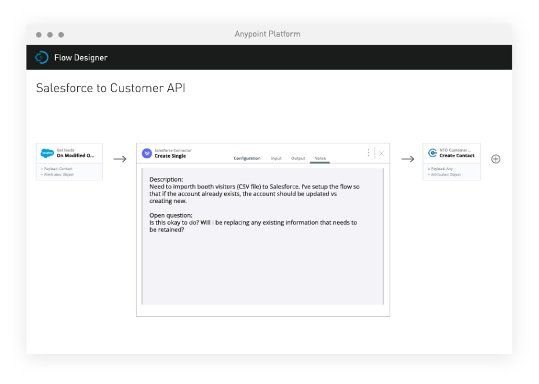Image resolution: width=539 pixels, height=384 pixels.
Task: Add a new step with the plus icon
Action: click(496, 159)
